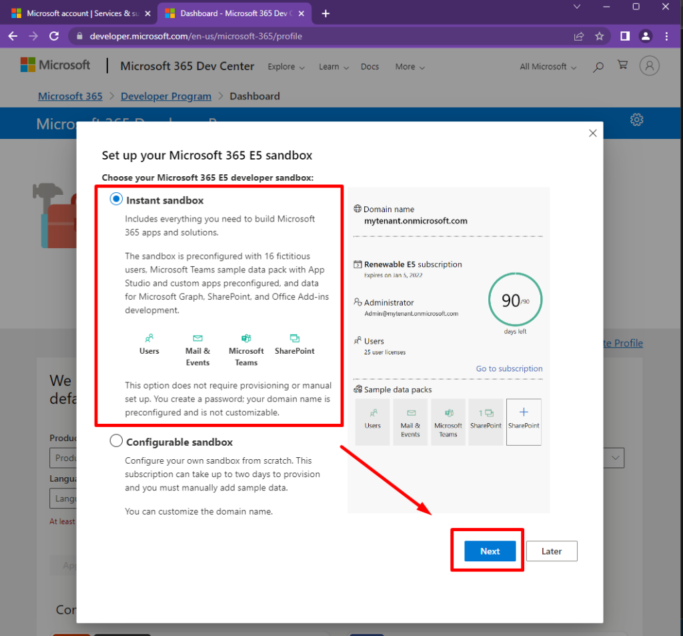Follow the Microsoft 365 breadcrumb link
683x636 pixels.
pyautogui.click(x=70, y=96)
